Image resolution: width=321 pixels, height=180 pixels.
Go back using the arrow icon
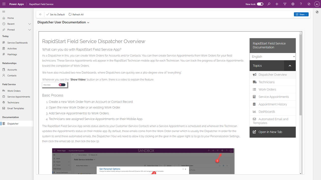[x=41, y=14]
